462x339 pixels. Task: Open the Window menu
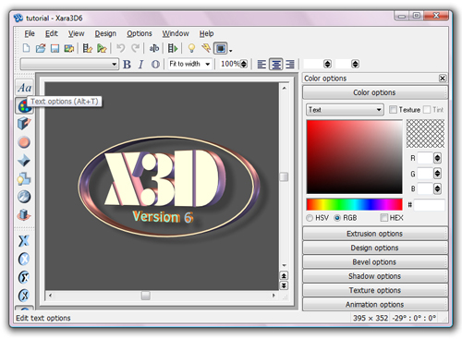(176, 33)
